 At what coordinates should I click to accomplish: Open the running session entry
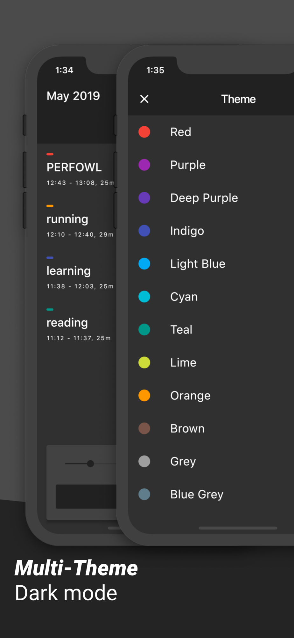click(80, 221)
